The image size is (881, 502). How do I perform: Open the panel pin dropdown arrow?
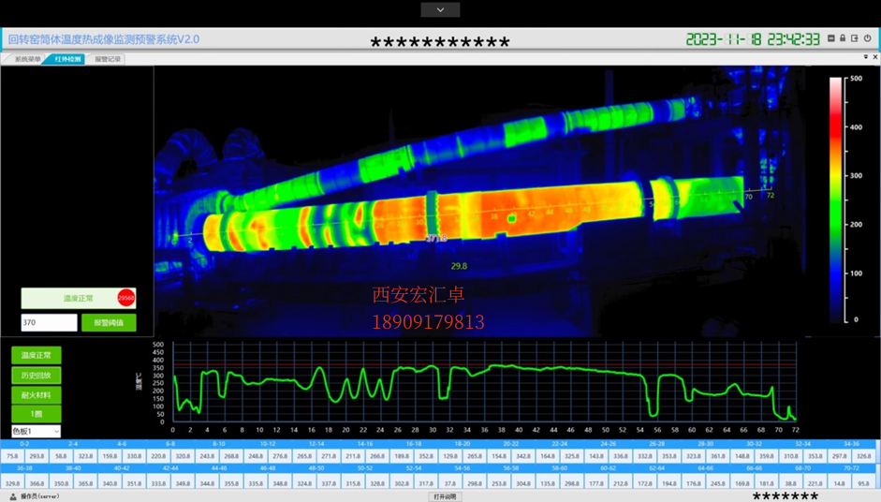pos(866,57)
